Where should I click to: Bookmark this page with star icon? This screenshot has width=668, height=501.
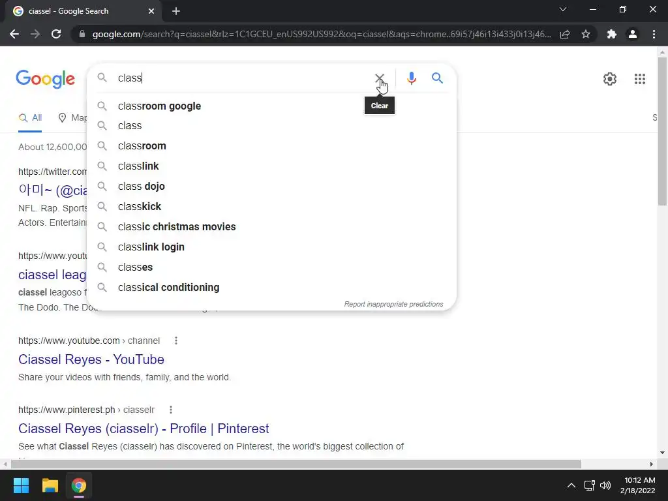(586, 34)
